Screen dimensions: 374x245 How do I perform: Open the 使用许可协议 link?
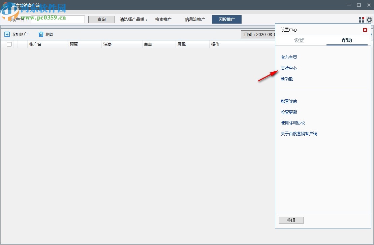tap(293, 123)
